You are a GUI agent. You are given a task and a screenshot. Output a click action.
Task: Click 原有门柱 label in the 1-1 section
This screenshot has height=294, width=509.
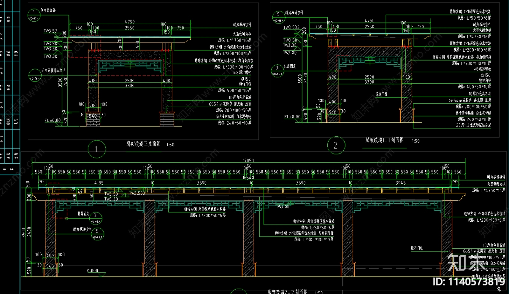click(381, 94)
